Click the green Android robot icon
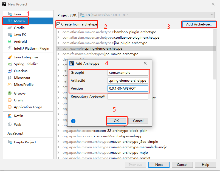 pyautogui.click(x=10, y=41)
